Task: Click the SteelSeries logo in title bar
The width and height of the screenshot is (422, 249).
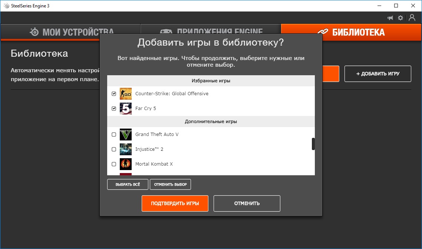Action: coord(6,6)
